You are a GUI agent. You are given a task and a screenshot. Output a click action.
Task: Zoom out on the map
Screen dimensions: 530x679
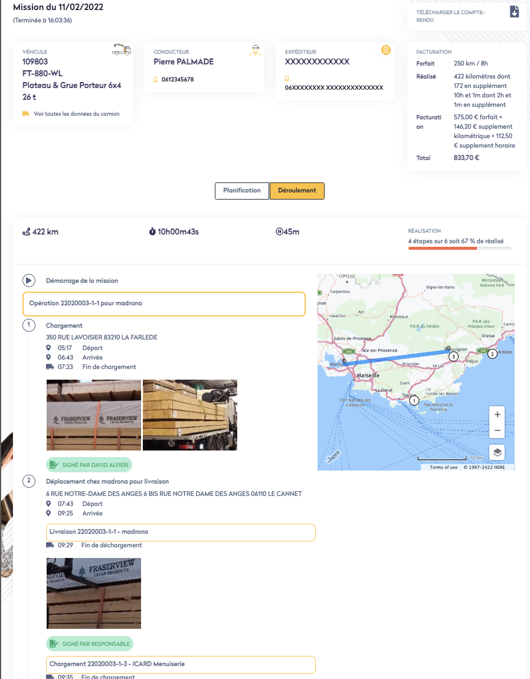coord(498,430)
